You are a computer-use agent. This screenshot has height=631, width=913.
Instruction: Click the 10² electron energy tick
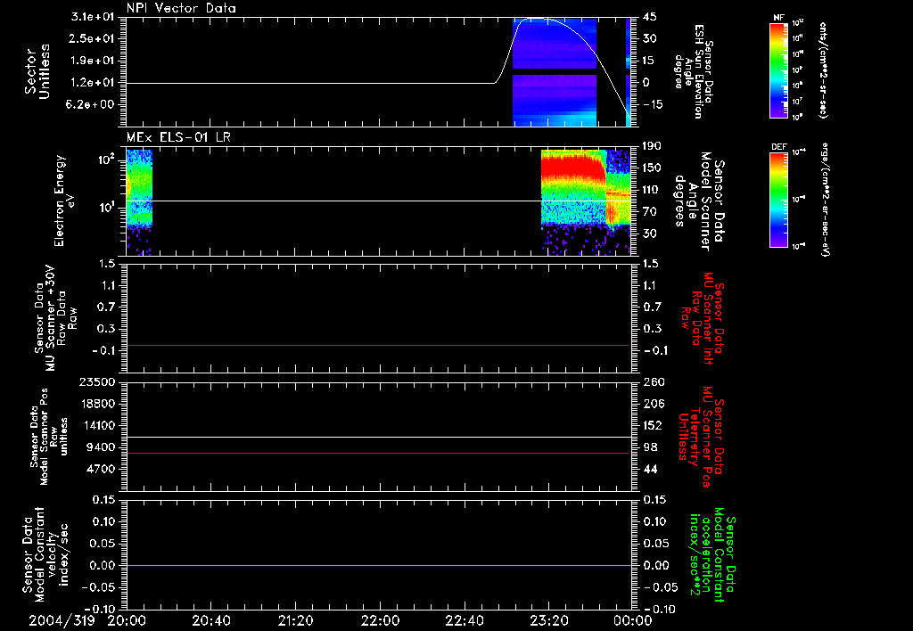(105, 159)
